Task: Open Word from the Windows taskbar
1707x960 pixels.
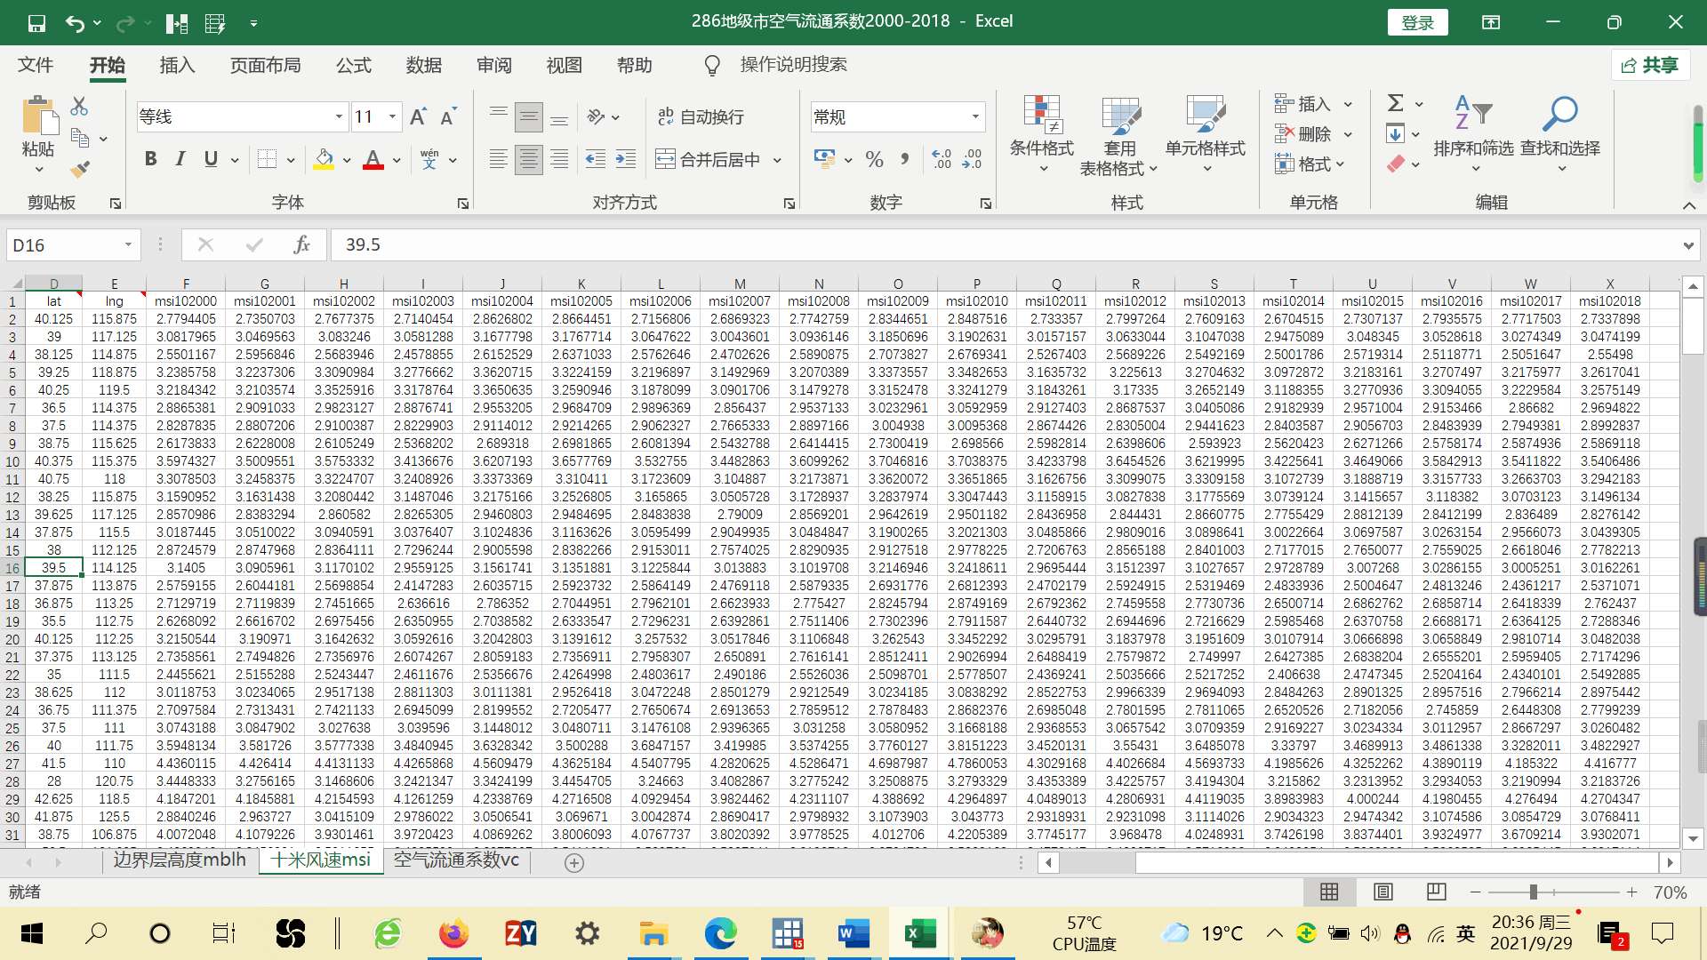Action: pos(853,933)
